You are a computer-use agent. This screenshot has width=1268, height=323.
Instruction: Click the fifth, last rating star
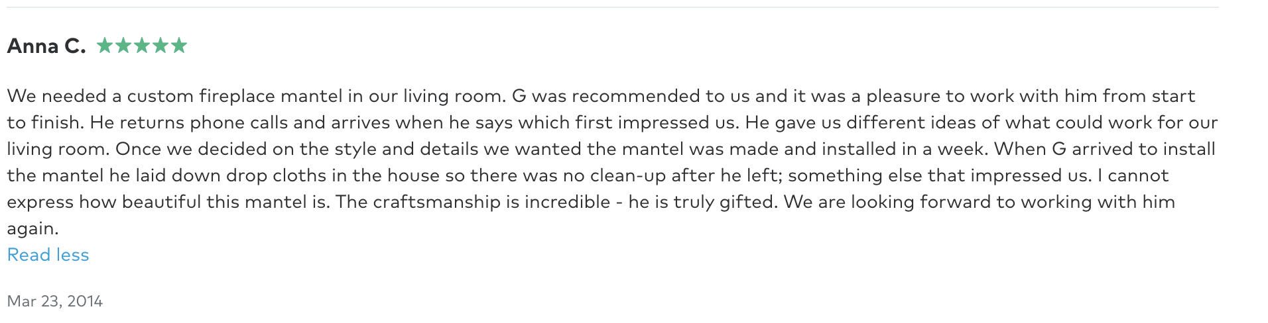pyautogui.click(x=179, y=45)
